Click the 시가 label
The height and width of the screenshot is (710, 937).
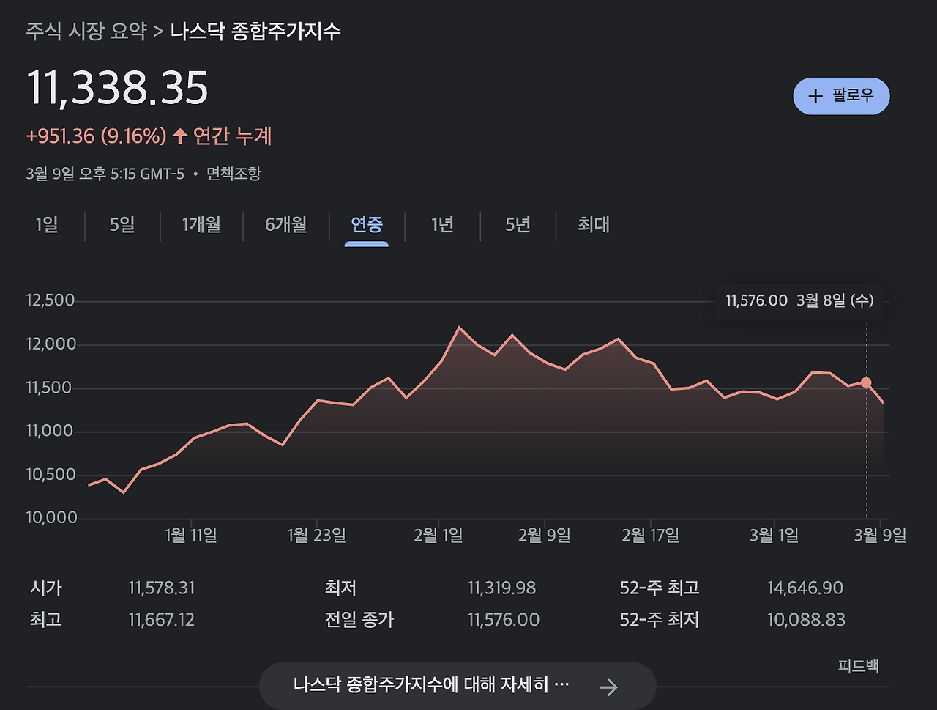tap(46, 588)
